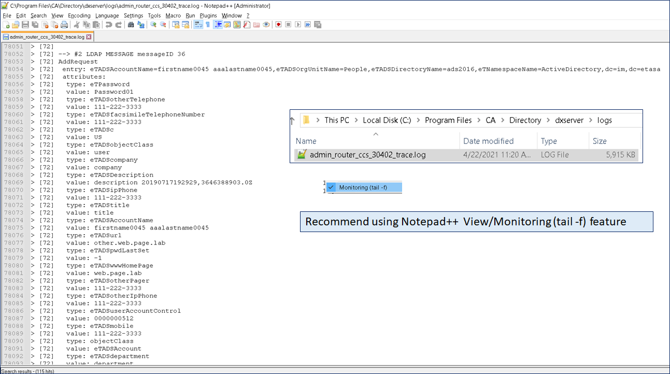670x374 pixels.
Task: Click the New file toolbar icon
Action: [x=7, y=25]
